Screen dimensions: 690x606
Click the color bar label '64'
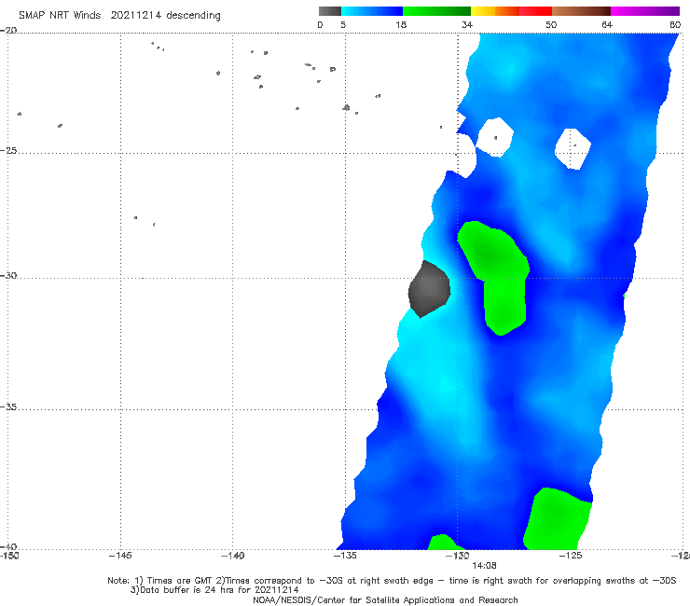point(607,25)
